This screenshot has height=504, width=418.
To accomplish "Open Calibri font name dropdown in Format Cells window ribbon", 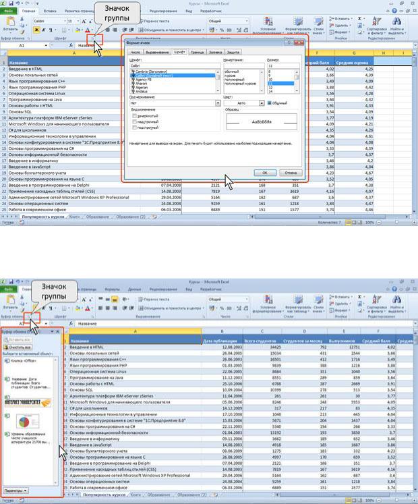I will coord(65,21).
